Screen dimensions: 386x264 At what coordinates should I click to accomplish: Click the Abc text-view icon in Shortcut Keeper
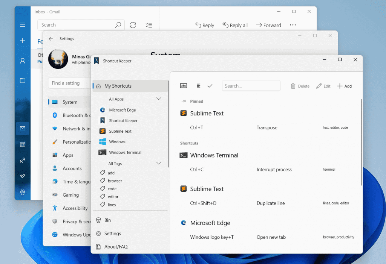coord(184,86)
